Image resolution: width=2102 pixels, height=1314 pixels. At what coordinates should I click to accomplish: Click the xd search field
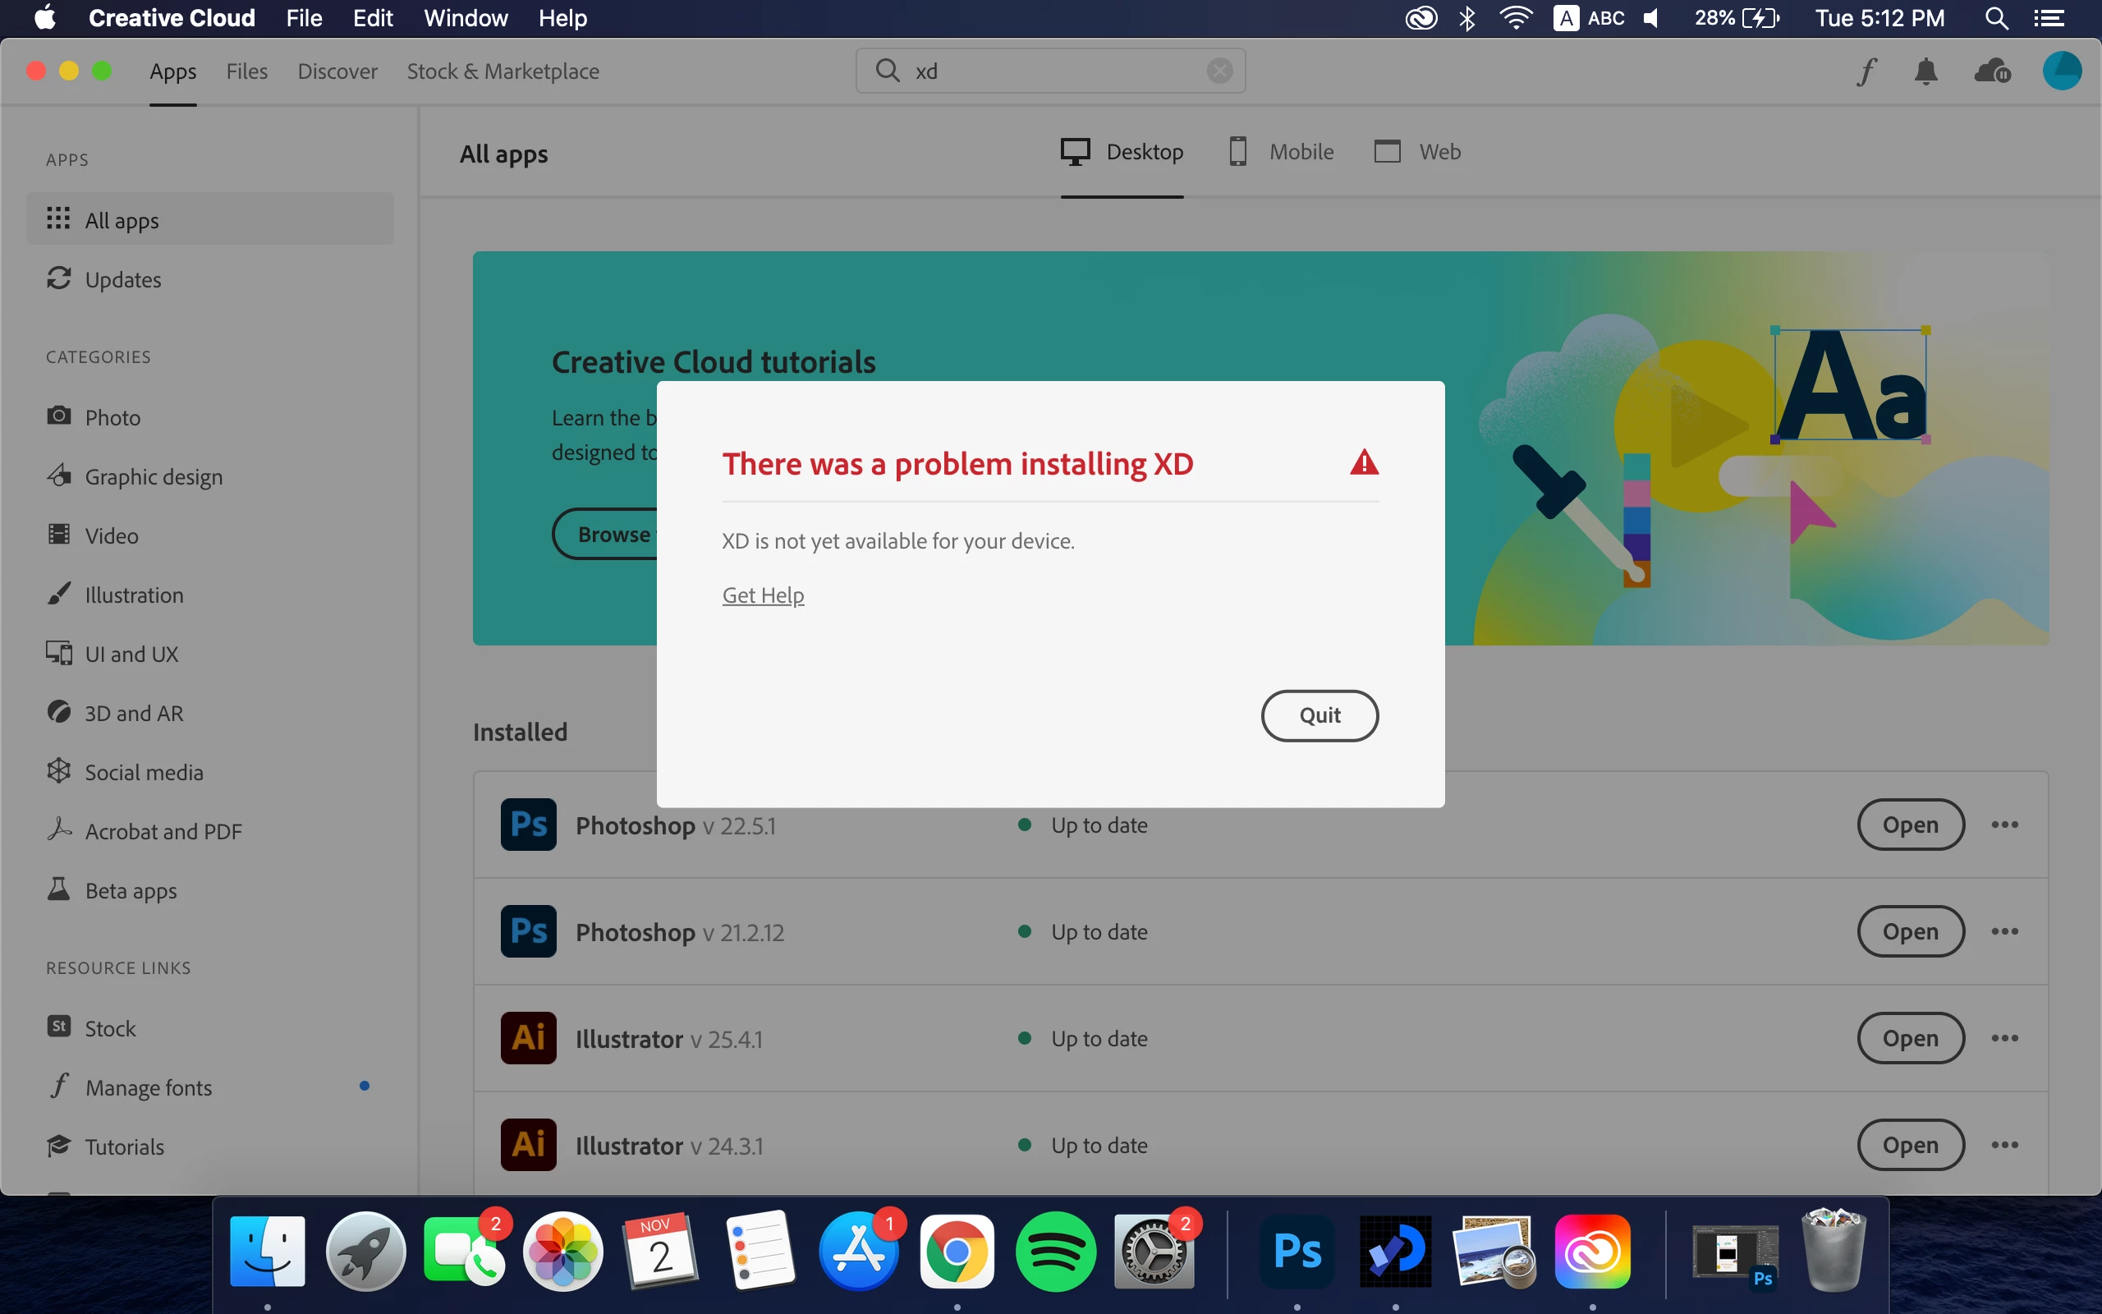1042,71
